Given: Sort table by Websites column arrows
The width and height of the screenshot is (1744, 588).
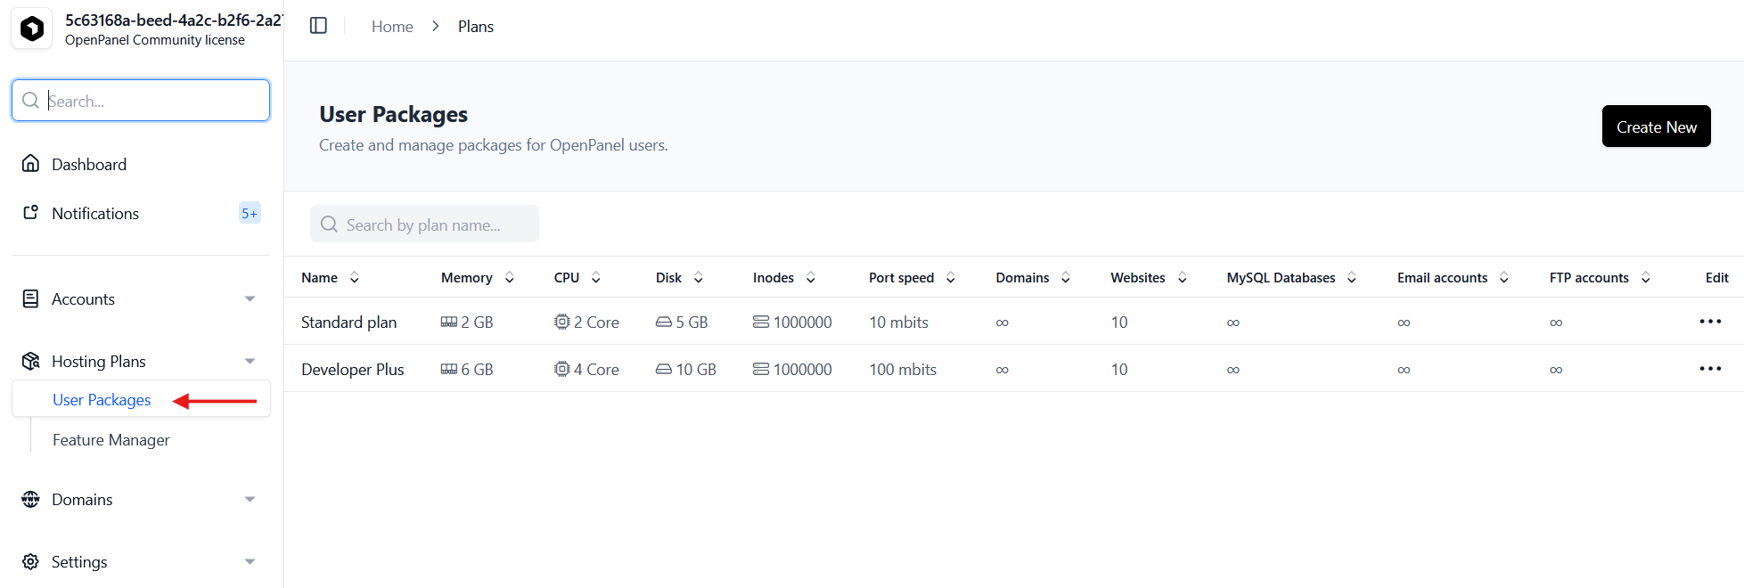Looking at the screenshot, I should (1183, 278).
